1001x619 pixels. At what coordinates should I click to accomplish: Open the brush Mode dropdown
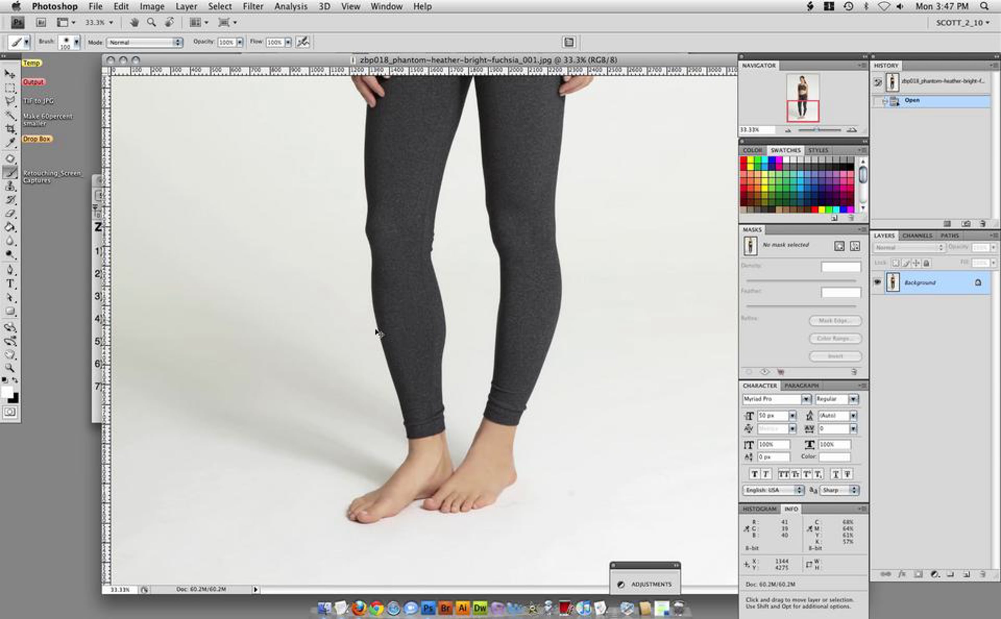144,43
